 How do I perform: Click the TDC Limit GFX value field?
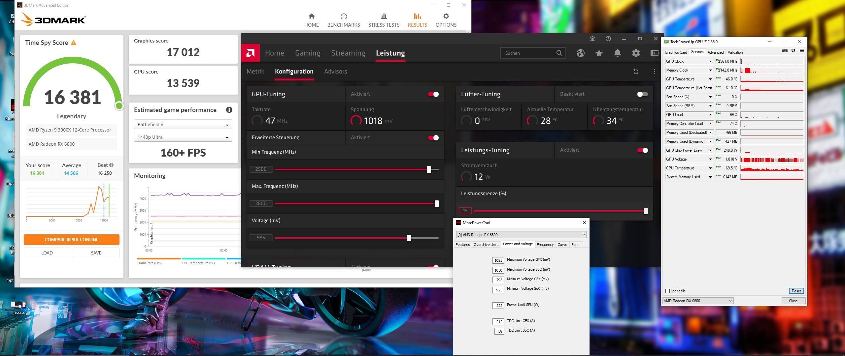click(x=498, y=322)
